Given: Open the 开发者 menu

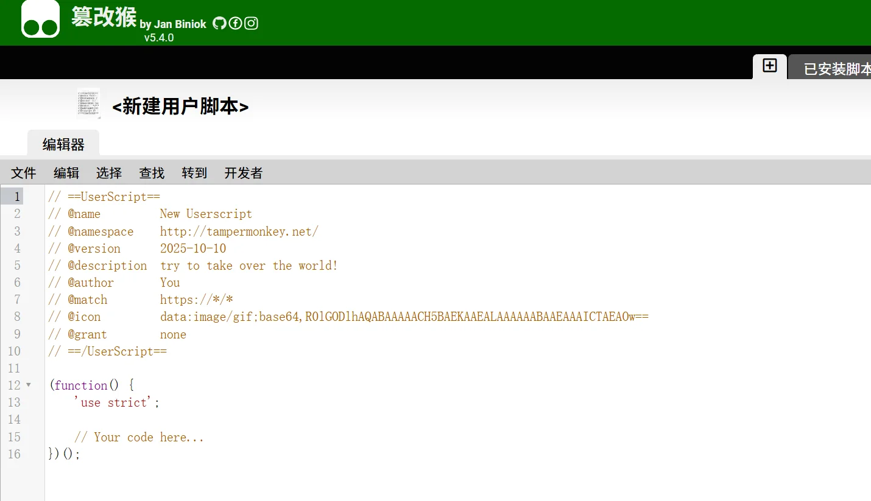Looking at the screenshot, I should (242, 173).
